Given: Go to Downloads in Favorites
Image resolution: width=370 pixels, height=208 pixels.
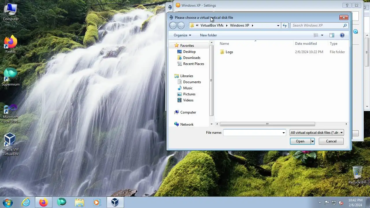Looking at the screenshot, I should pyautogui.click(x=192, y=58).
